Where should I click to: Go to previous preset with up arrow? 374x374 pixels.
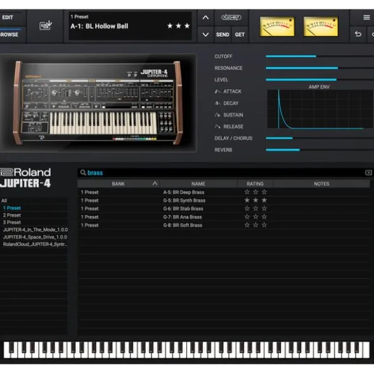point(205,18)
